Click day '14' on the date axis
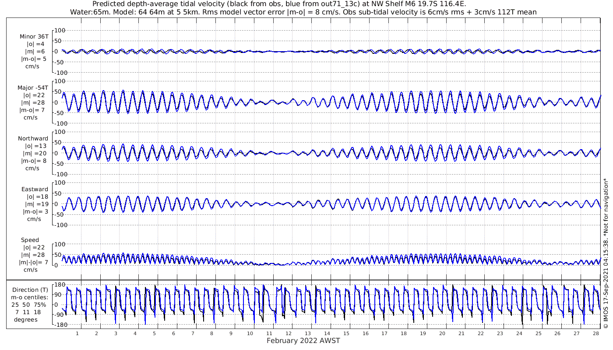 [327, 333]
